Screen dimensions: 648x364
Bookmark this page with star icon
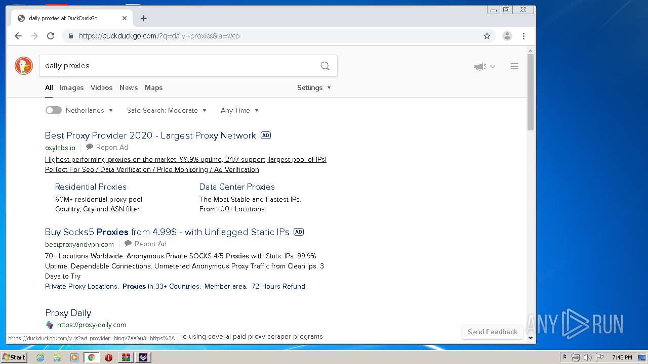(487, 36)
